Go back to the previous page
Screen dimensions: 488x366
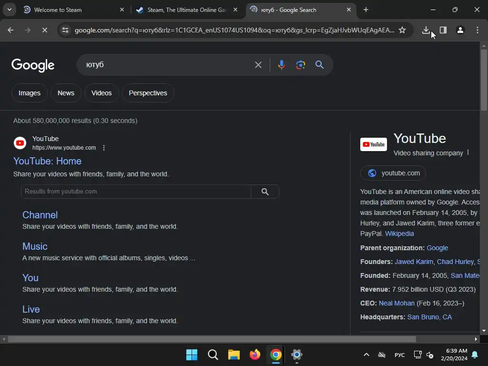pyautogui.click(x=10, y=30)
